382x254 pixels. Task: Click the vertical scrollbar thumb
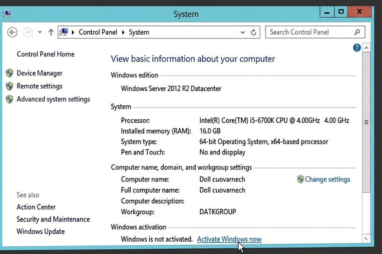click(x=366, y=122)
